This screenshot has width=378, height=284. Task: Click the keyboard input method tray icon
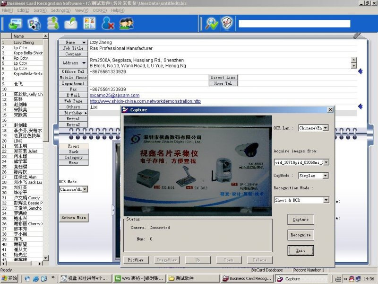coord(338,279)
